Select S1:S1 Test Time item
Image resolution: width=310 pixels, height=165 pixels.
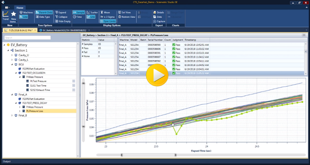[x=38, y=86]
